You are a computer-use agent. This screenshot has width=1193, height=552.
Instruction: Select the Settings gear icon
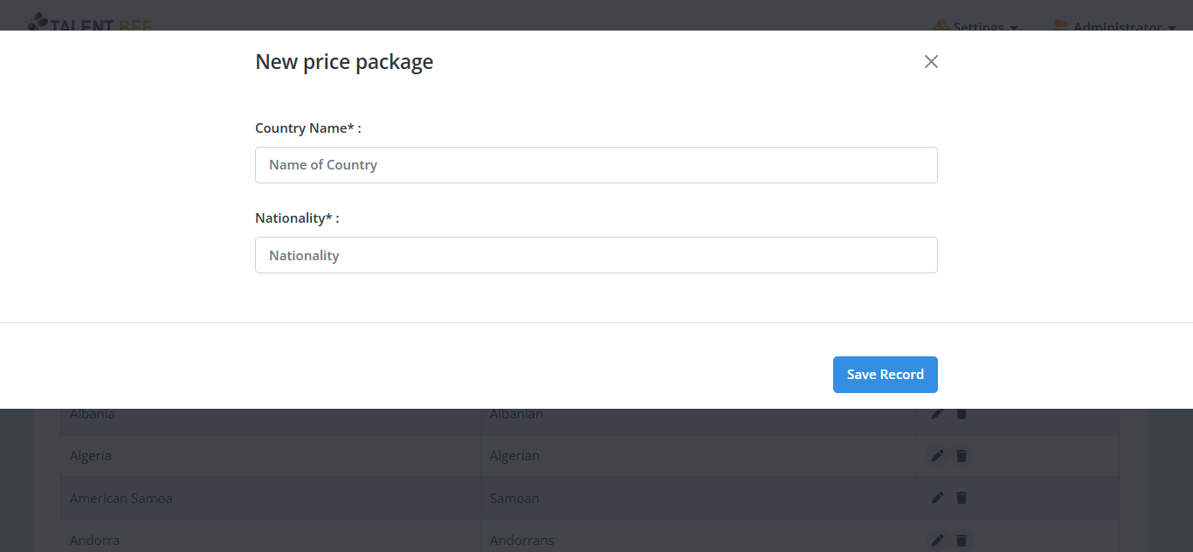(941, 26)
